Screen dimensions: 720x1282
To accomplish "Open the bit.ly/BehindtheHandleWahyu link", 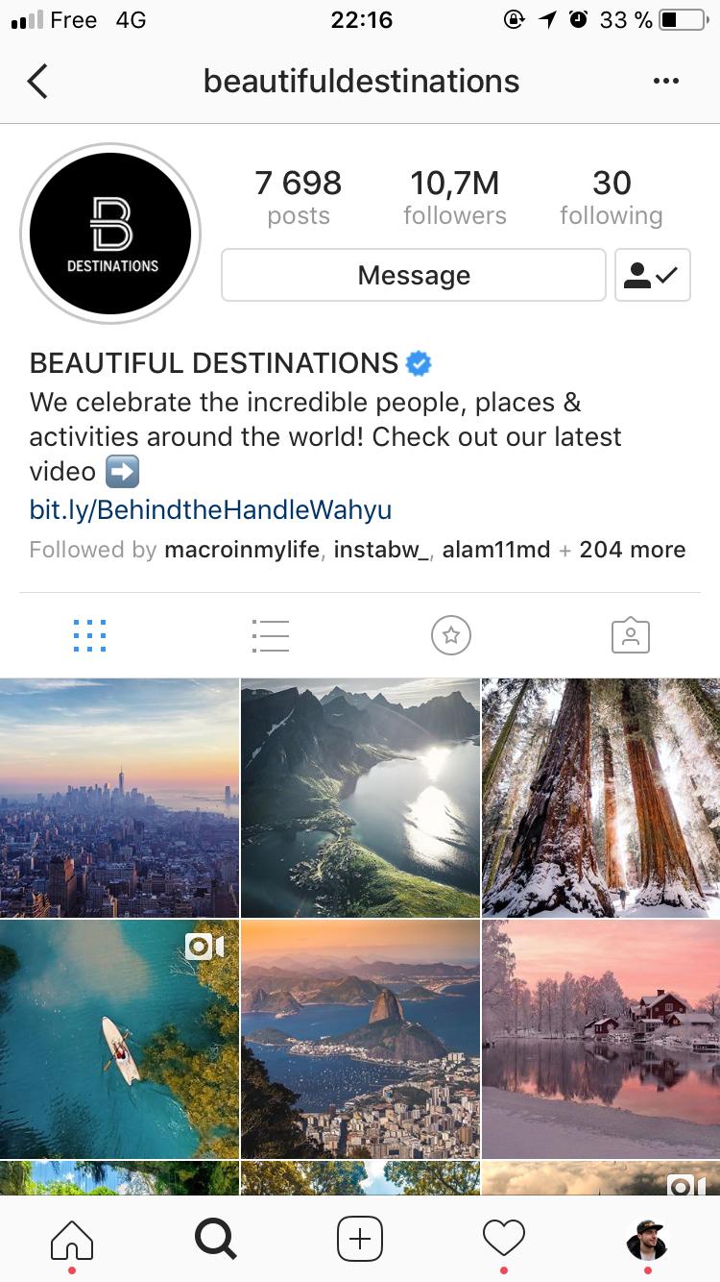I will pos(210,508).
